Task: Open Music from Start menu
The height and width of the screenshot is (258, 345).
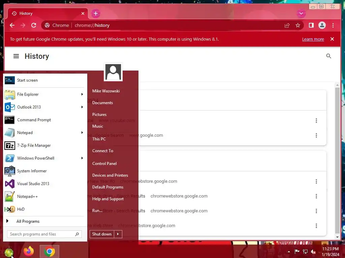Action: [98, 126]
